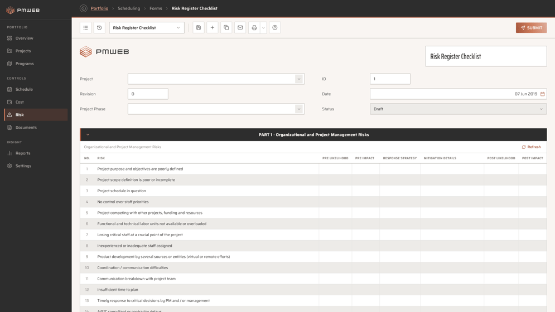555x312 pixels.
Task: Click the Revision input field
Action: (148, 94)
